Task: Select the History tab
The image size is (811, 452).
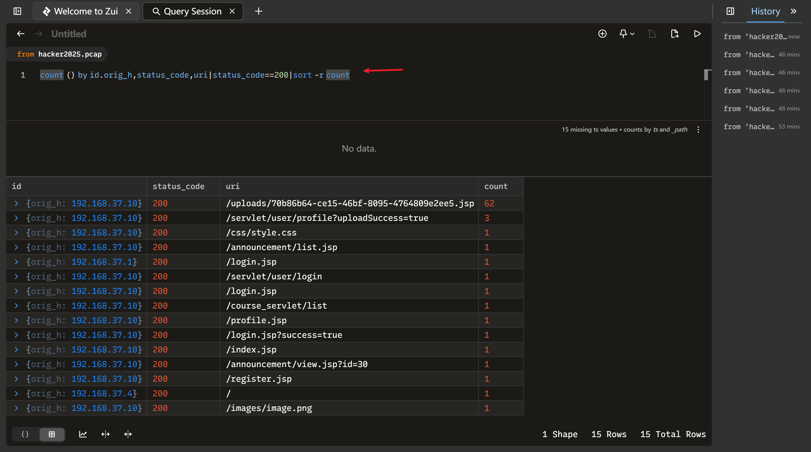Action: [x=765, y=11]
